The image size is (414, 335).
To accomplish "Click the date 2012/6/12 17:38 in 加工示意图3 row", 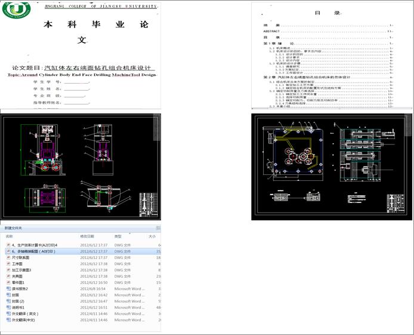I will [x=94, y=270].
